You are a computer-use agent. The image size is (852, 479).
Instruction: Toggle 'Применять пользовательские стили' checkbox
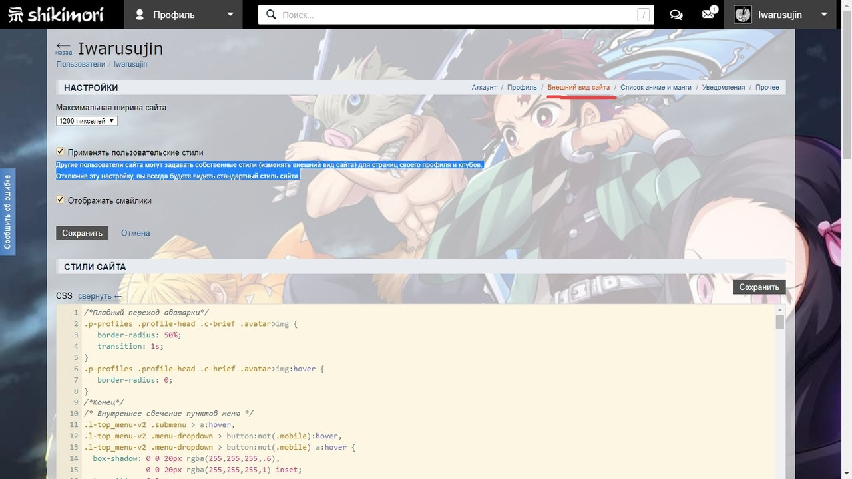(x=61, y=152)
